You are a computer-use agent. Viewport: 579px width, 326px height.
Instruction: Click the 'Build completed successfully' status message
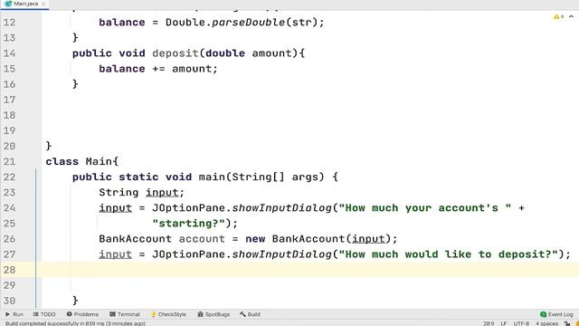[x=75, y=323]
